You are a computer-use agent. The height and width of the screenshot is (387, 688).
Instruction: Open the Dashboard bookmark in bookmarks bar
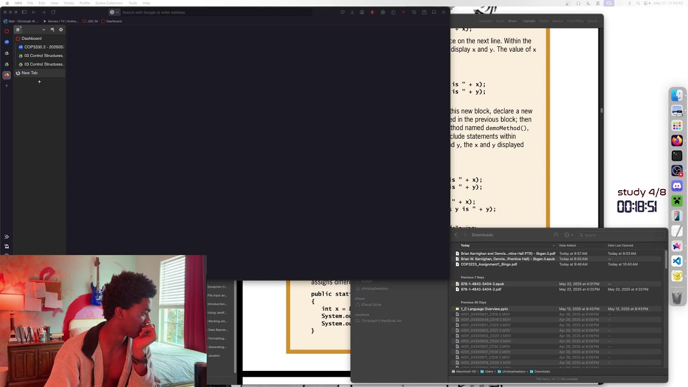coord(111,21)
